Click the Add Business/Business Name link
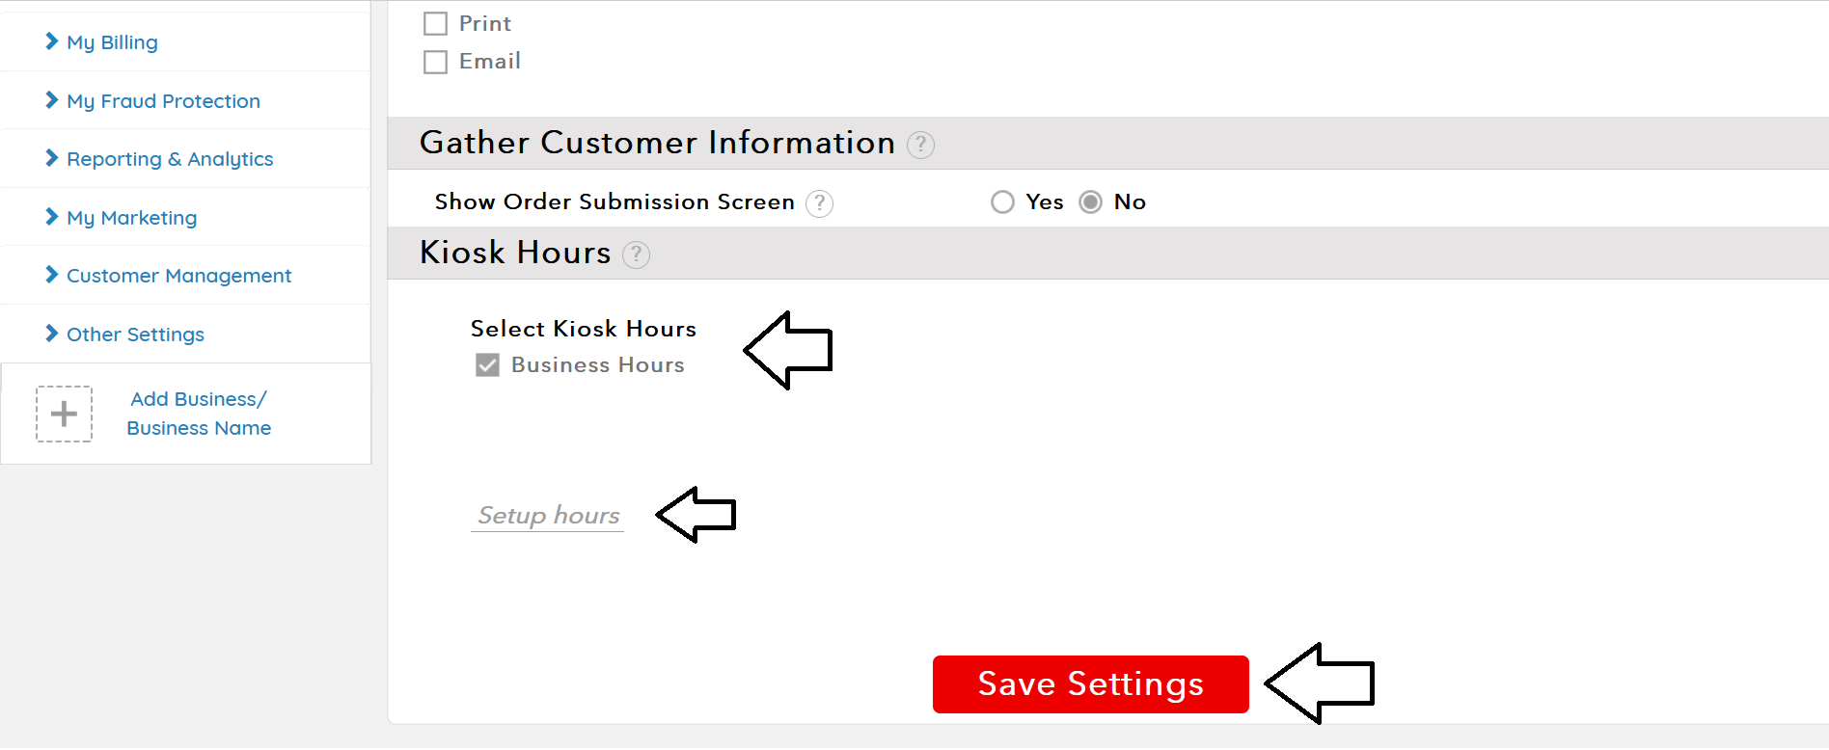Image resolution: width=1829 pixels, height=750 pixels. point(199,414)
